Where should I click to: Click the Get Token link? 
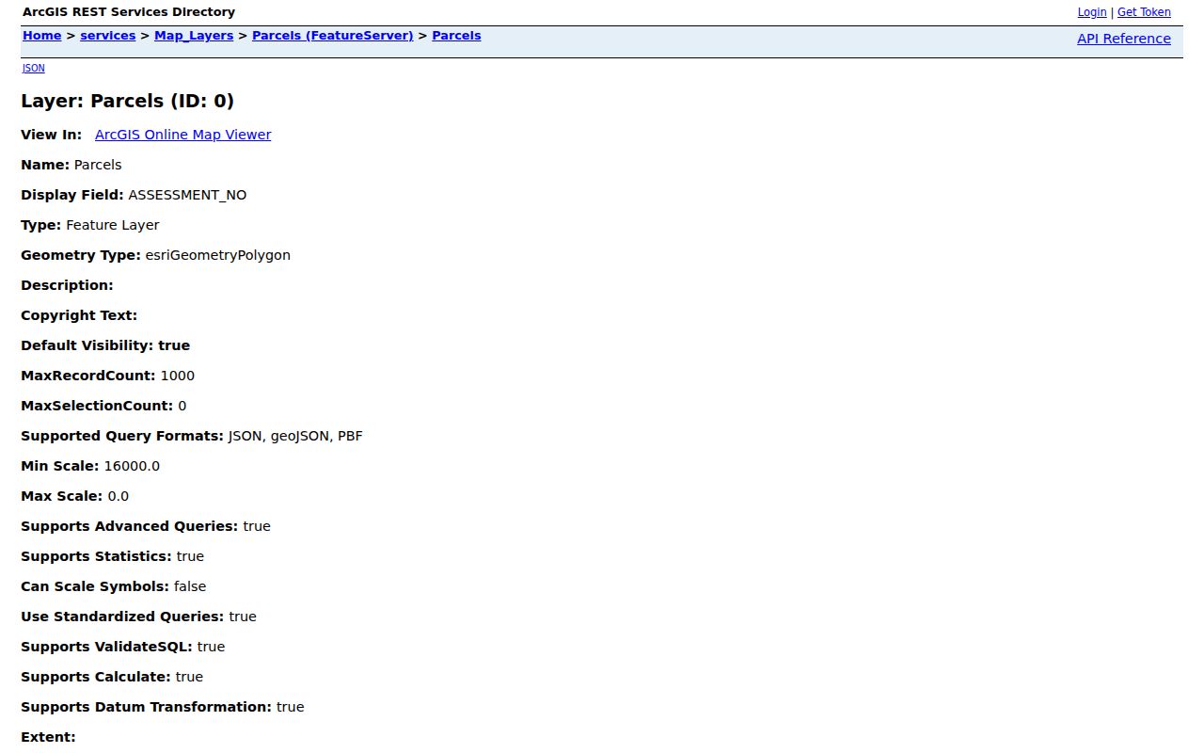tap(1144, 12)
